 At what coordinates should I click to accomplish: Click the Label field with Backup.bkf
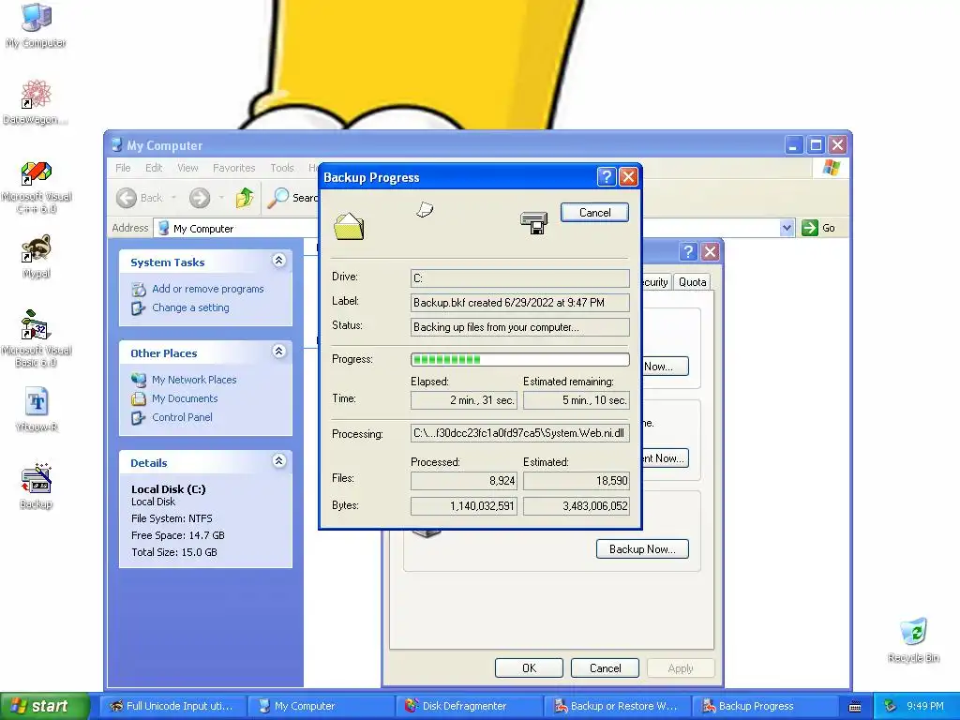point(519,303)
